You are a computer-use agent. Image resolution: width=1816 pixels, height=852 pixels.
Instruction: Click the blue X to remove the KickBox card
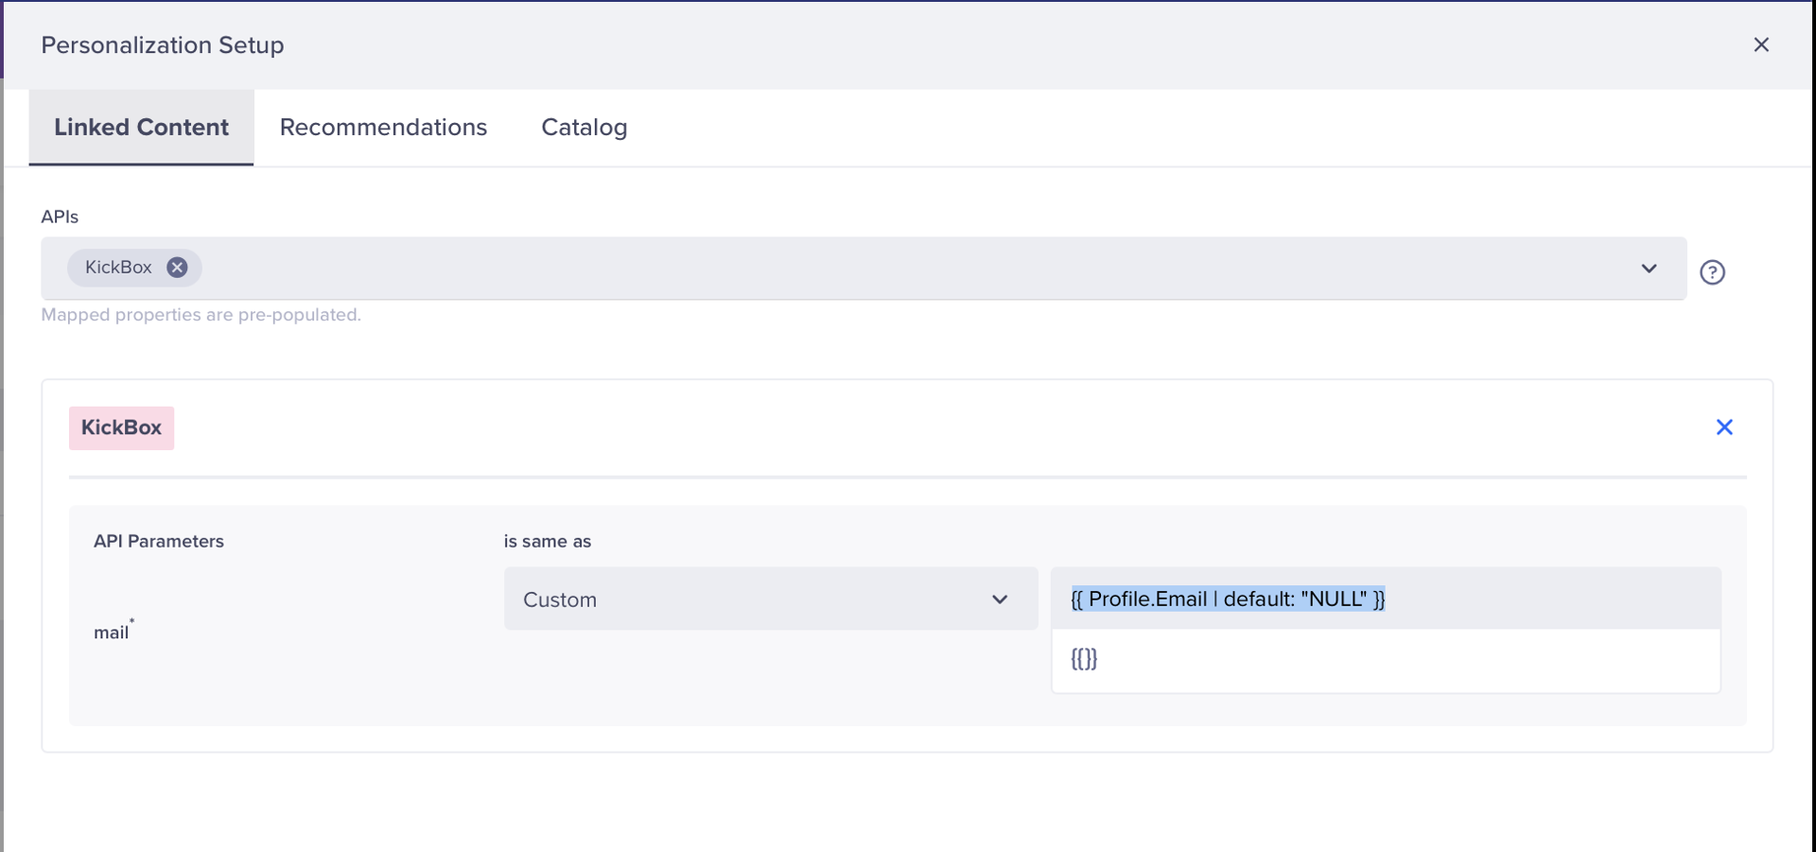point(1724,427)
